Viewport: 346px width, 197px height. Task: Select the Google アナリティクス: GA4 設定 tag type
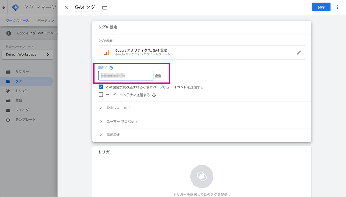click(202, 52)
